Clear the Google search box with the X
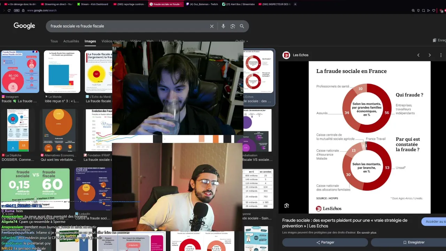The image size is (446, 251). coord(212,26)
